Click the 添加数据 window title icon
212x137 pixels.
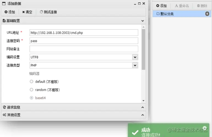tap(4, 4)
